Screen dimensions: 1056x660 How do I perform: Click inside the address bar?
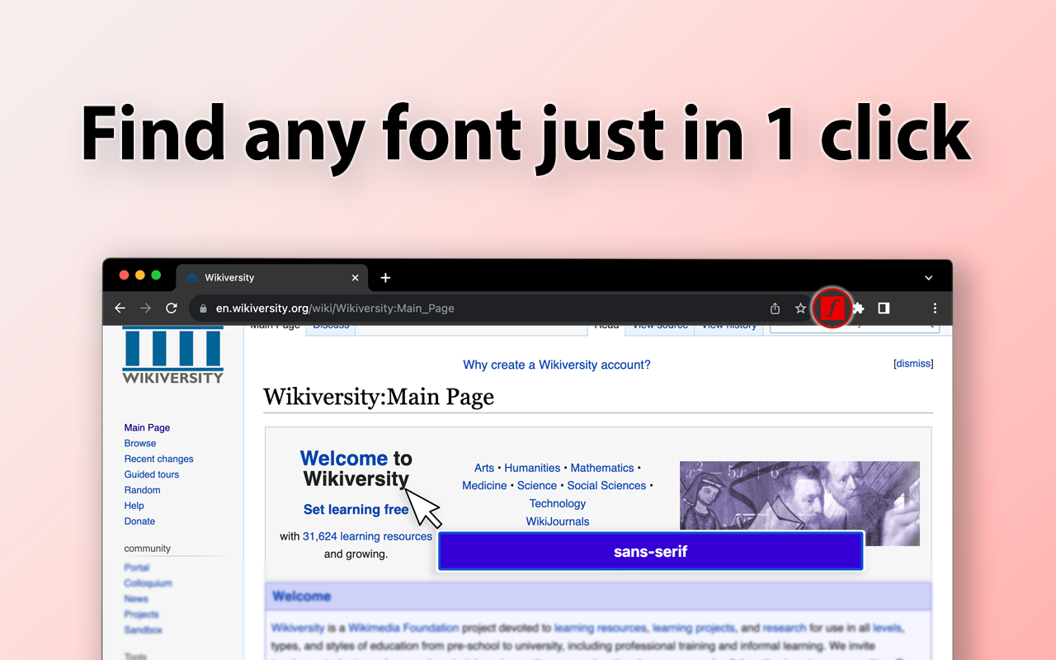click(x=412, y=308)
